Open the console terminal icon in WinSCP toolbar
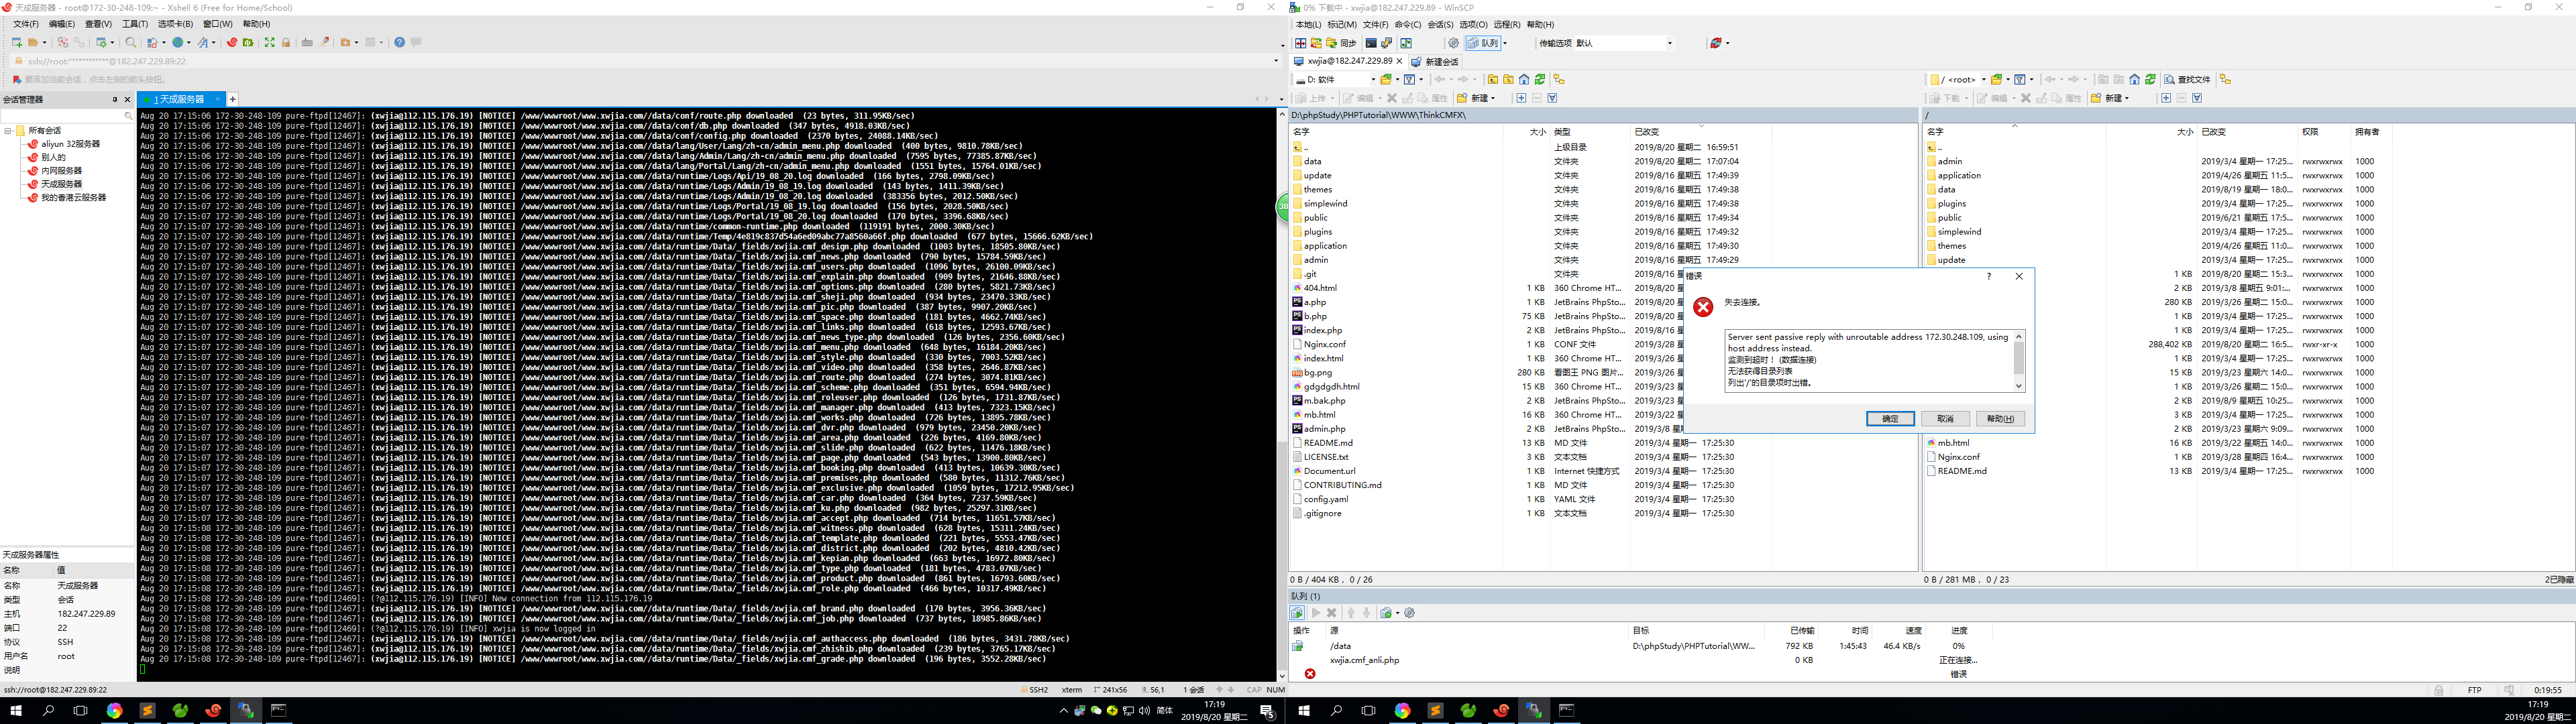The height and width of the screenshot is (724, 2576). (x=1371, y=43)
